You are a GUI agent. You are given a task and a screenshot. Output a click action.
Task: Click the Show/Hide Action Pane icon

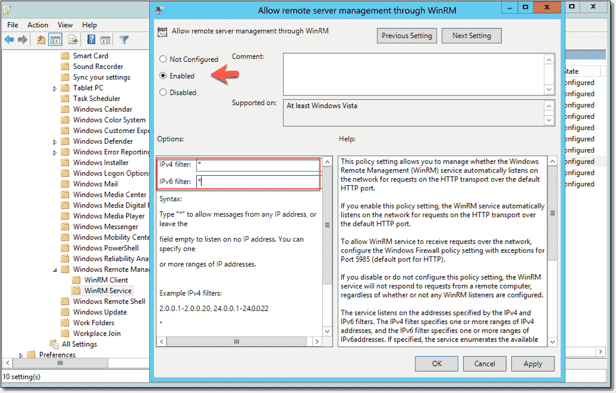pyautogui.click(x=105, y=39)
